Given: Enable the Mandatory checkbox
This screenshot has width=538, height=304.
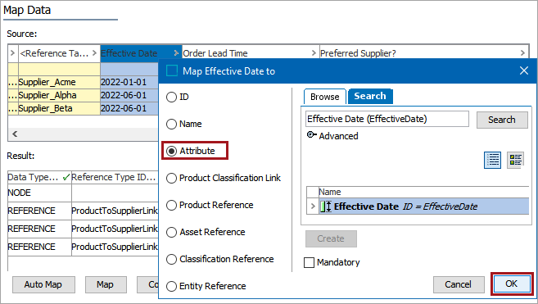Looking at the screenshot, I should (x=310, y=263).
